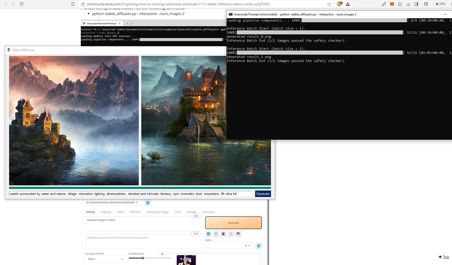Open the webui Settings tab
Viewport: 452px width, 265px height.
pos(191,212)
